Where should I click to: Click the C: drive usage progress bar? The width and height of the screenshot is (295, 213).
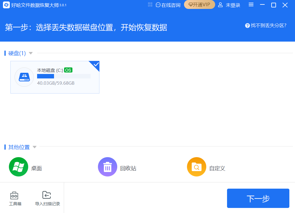pos(64,76)
